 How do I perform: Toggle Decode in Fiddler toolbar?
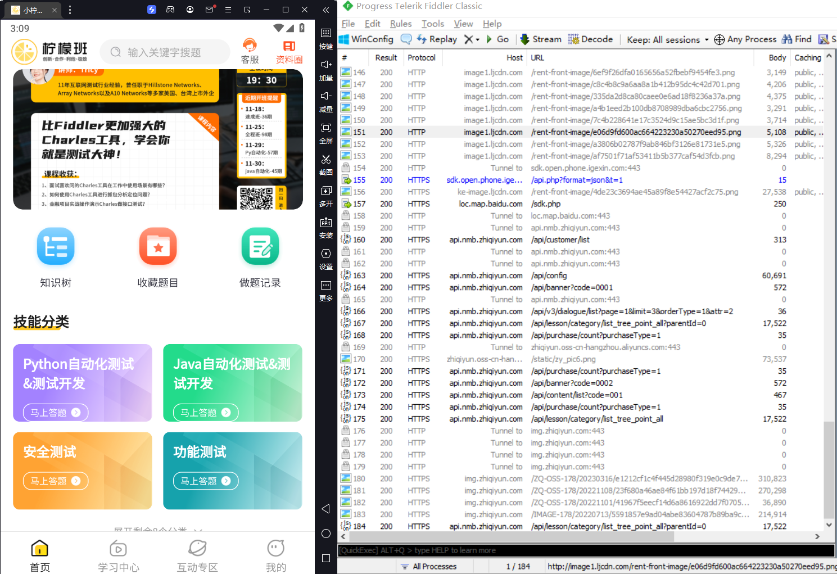click(x=590, y=39)
